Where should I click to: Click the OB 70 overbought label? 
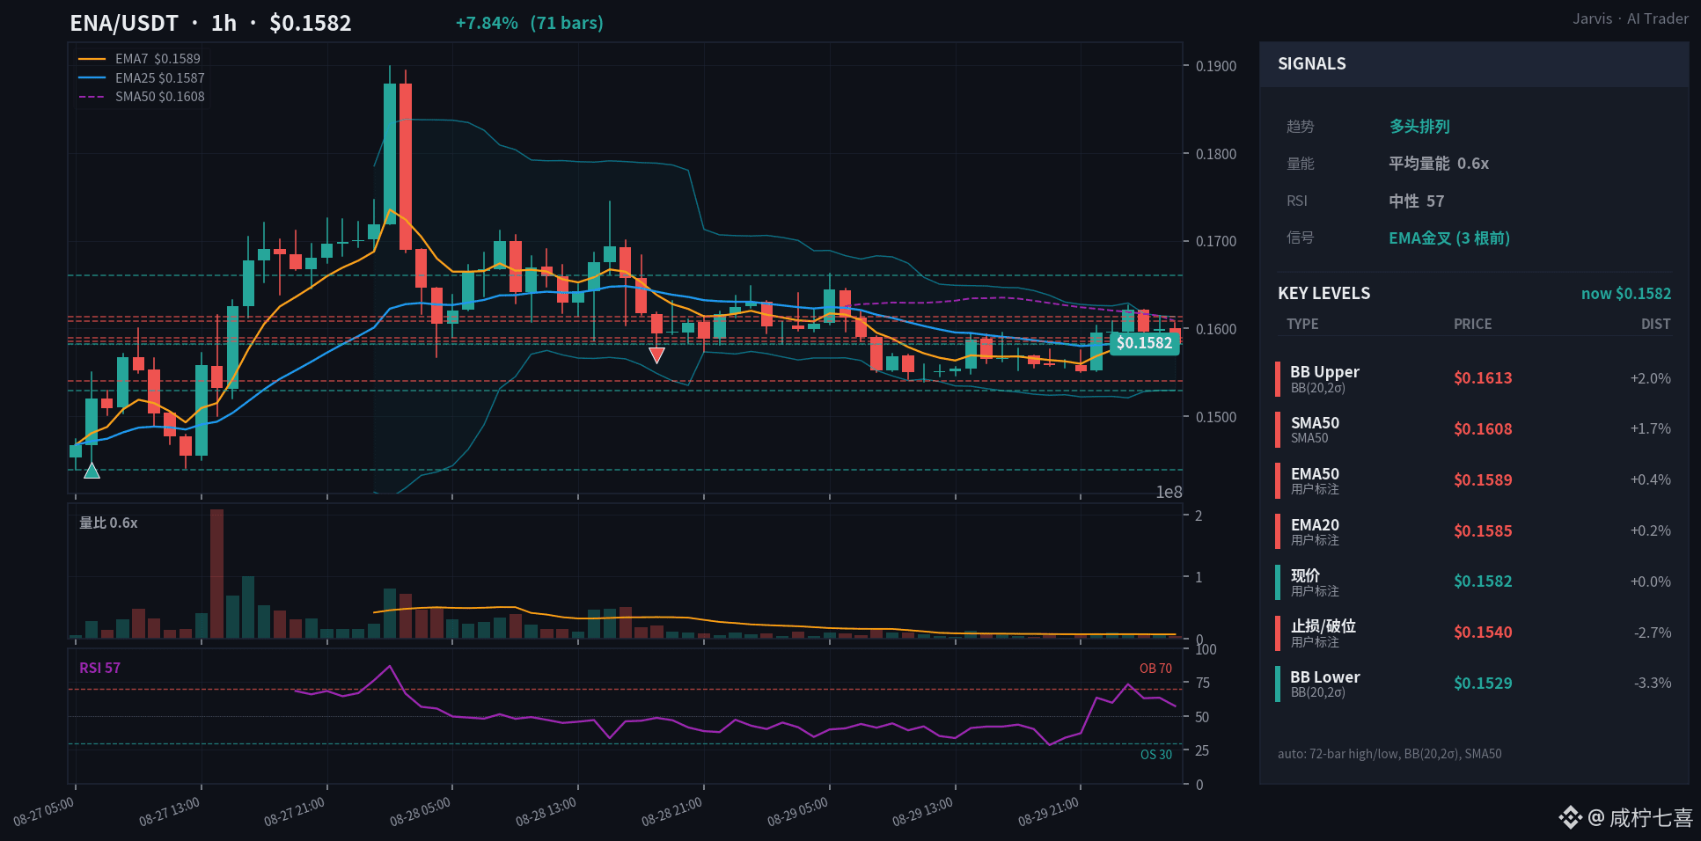[1155, 669]
